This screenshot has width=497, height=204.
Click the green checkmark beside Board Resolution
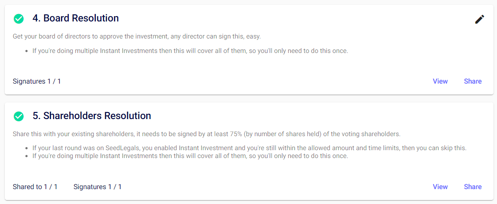[19, 19]
